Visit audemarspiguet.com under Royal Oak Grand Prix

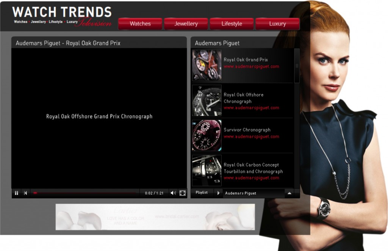point(252,66)
